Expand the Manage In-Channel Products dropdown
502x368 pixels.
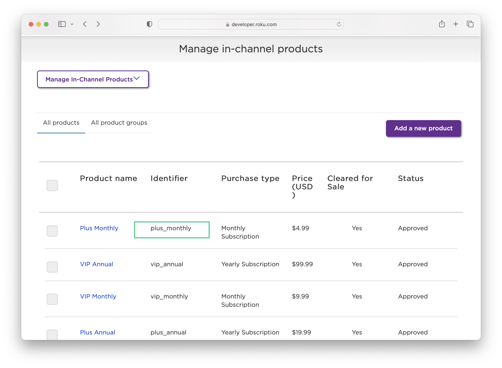pyautogui.click(x=93, y=79)
